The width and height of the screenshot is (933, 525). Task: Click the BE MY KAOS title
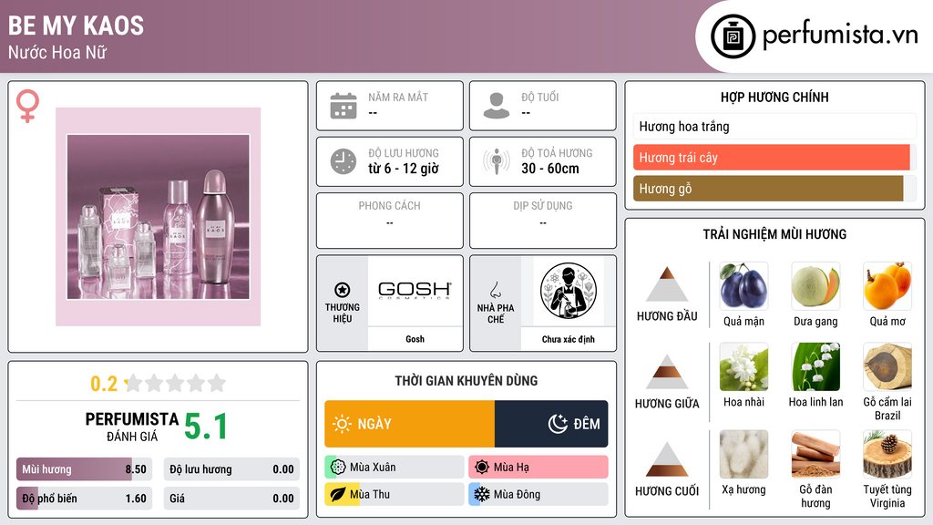point(77,26)
